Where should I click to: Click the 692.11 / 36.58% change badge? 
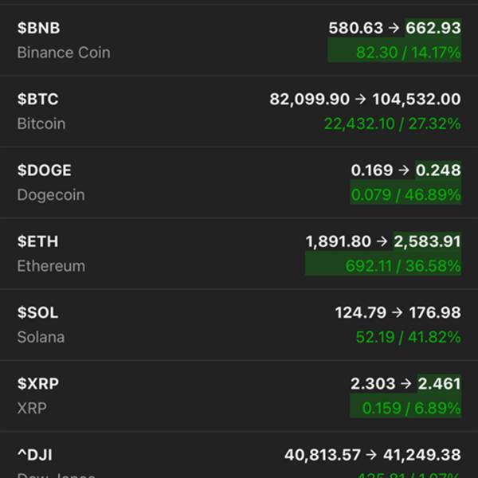click(x=383, y=264)
